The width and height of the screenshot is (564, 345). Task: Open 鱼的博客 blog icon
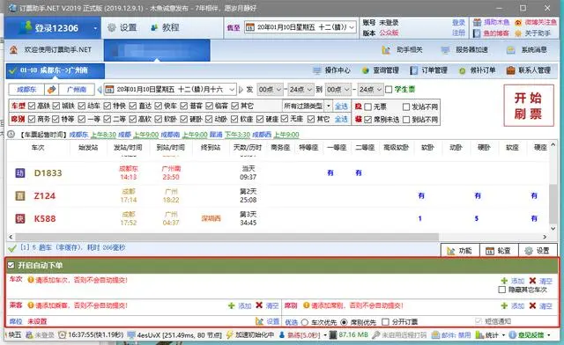[477, 33]
